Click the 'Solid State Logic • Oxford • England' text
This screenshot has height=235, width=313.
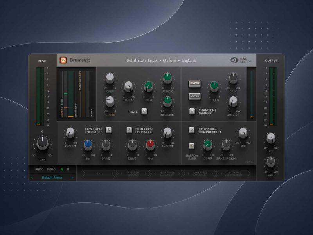pyautogui.click(x=161, y=60)
